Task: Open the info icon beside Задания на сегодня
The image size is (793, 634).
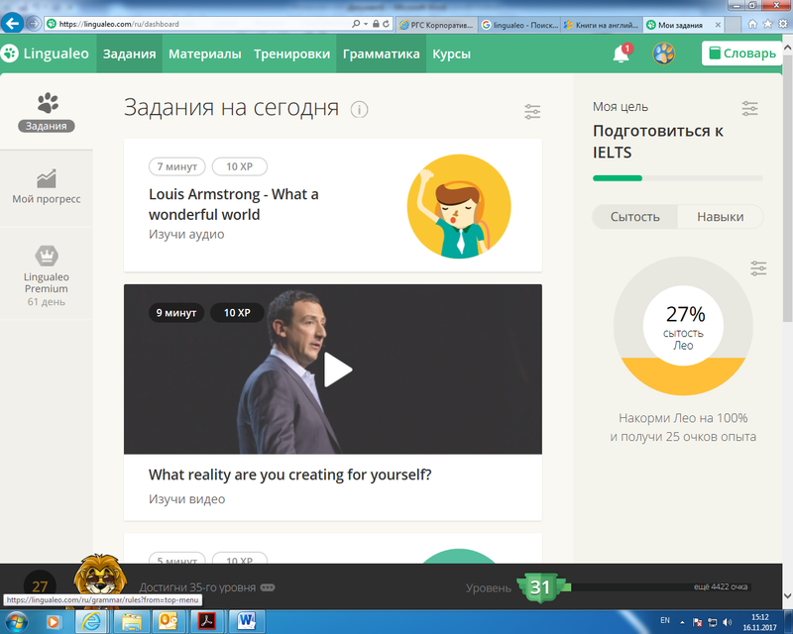Action: click(x=360, y=109)
